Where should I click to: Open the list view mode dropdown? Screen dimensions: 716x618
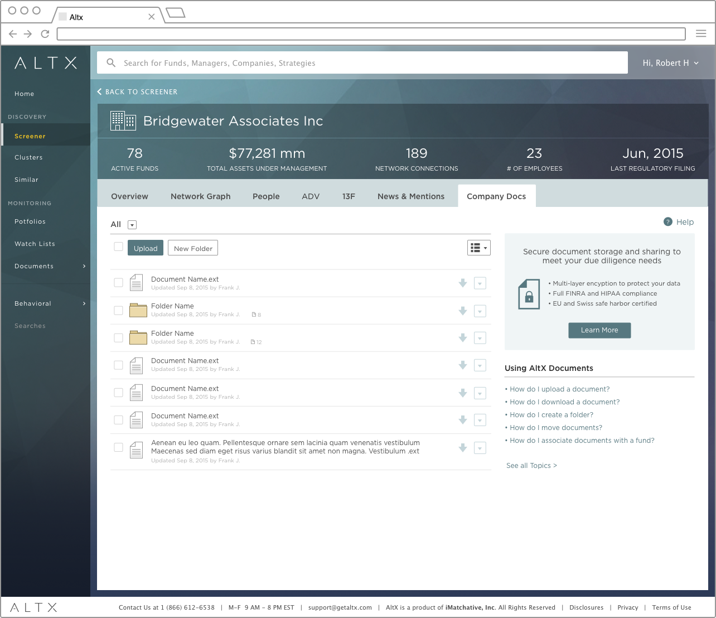pyautogui.click(x=479, y=248)
